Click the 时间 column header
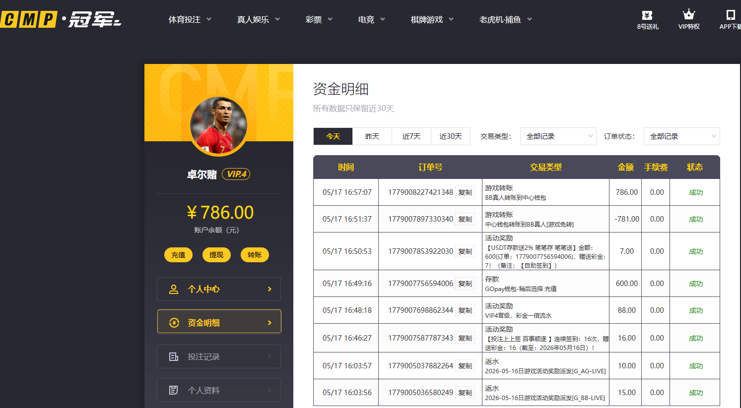This screenshot has width=741, height=408. pyautogui.click(x=346, y=167)
